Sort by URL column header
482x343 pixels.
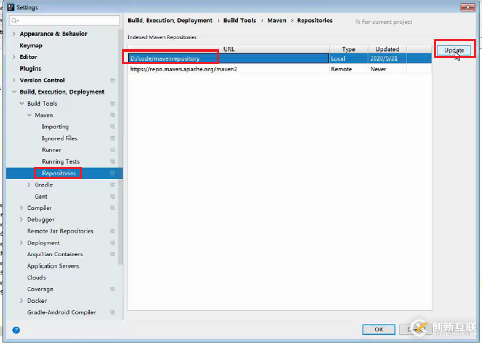228,49
